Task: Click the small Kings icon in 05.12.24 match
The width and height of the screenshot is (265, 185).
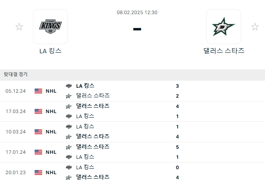Action: coord(69,86)
